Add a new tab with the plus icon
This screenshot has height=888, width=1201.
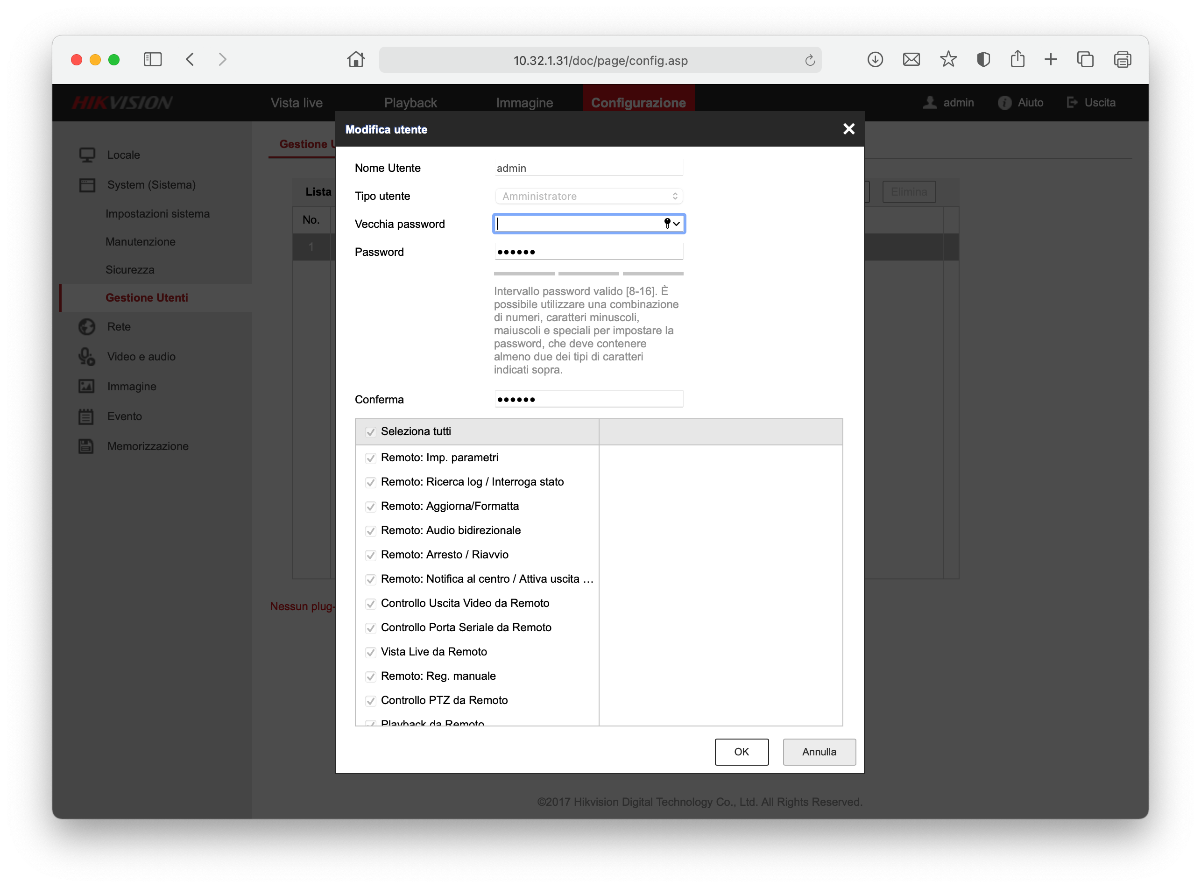pyautogui.click(x=1051, y=59)
